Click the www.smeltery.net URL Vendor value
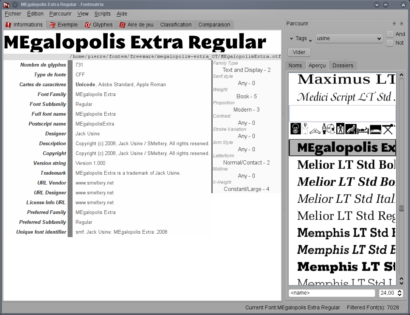Viewport: 410px width, 315px height. pyautogui.click(x=94, y=183)
